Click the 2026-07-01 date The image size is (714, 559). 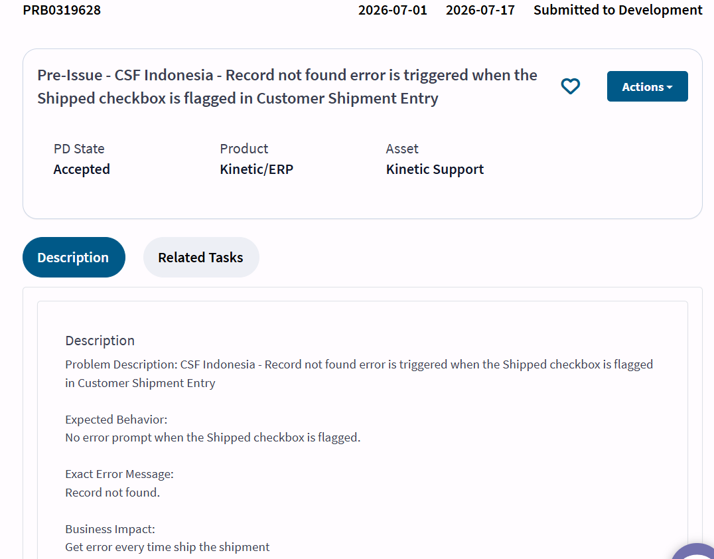coord(393,10)
